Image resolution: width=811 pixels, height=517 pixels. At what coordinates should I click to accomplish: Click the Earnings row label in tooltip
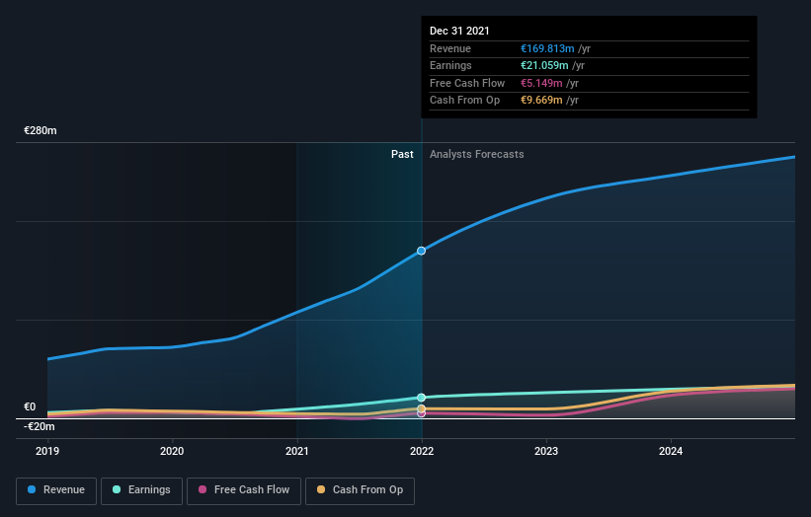pyautogui.click(x=450, y=65)
